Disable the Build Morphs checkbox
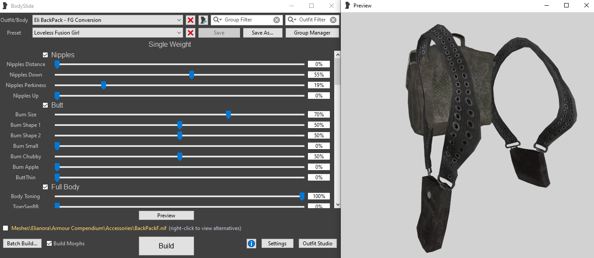594x258 pixels. (x=49, y=243)
